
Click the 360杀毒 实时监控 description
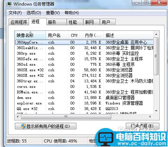(x=122, y=53)
